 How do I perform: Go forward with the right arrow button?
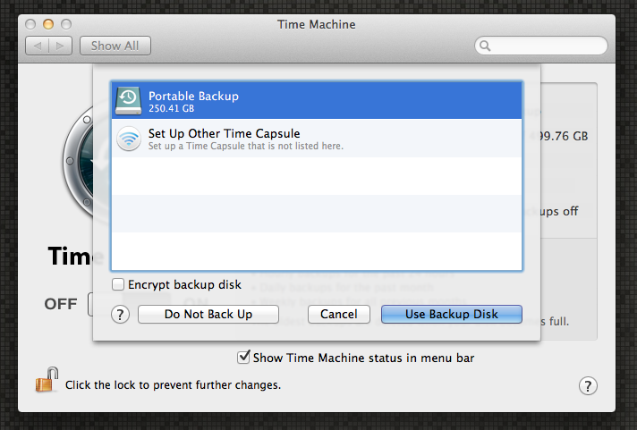pyautogui.click(x=61, y=46)
